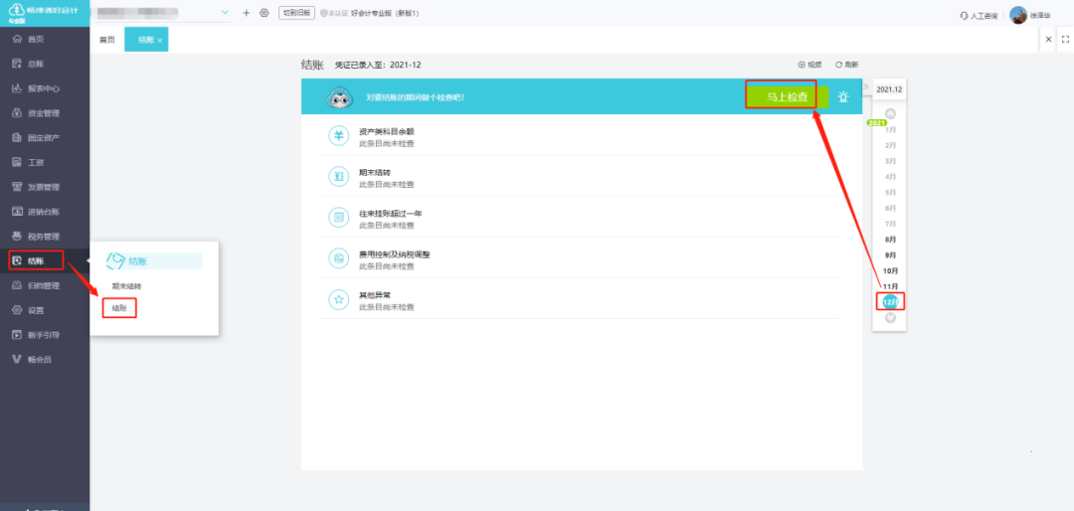Expand the account book dropdown arrow
The width and height of the screenshot is (1074, 511).
pyautogui.click(x=226, y=13)
